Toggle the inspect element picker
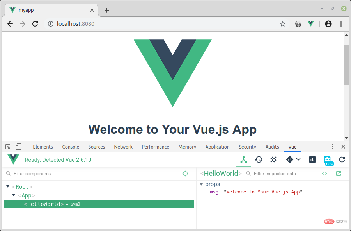 pyautogui.click(x=8, y=147)
